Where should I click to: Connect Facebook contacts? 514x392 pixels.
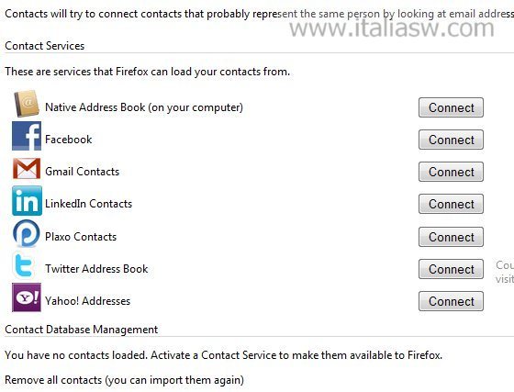(x=451, y=140)
